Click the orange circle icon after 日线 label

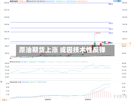(x=25, y=1)
